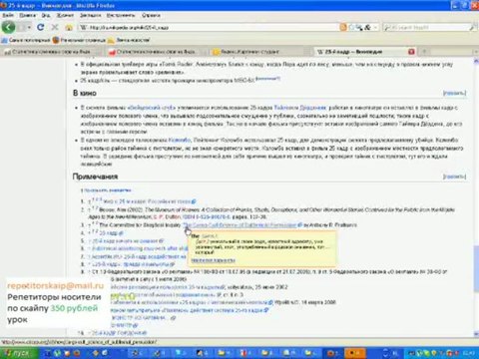
Task: Click править link beside В кино heading
Action: coord(454,93)
